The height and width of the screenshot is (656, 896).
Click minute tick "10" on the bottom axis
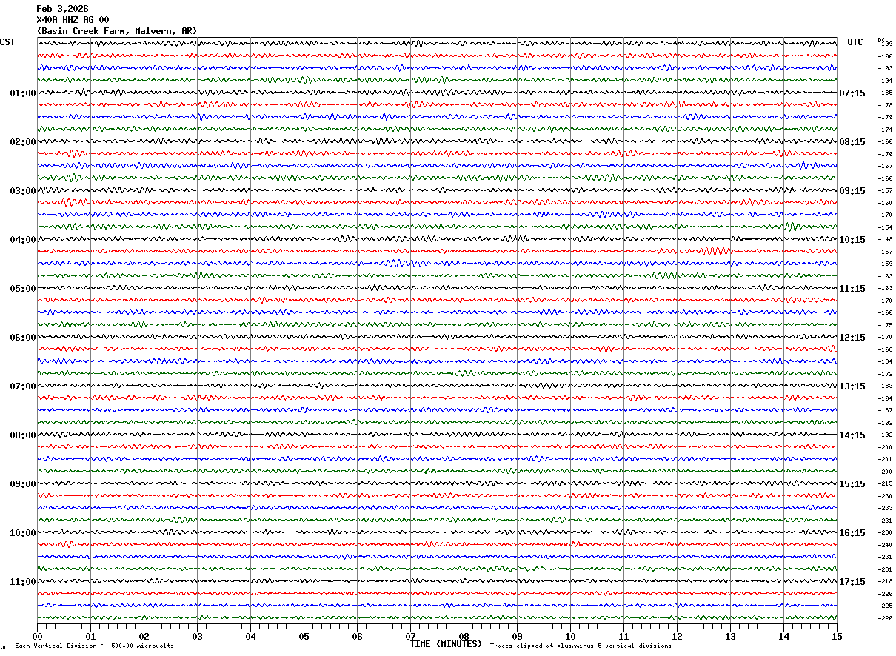point(570,636)
